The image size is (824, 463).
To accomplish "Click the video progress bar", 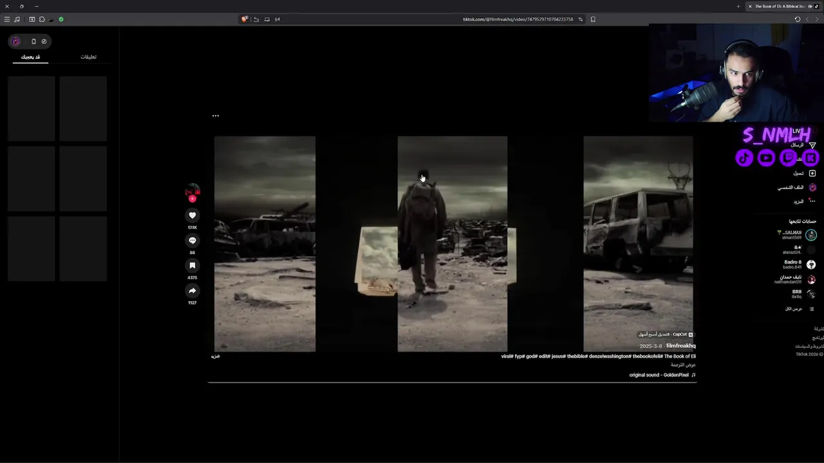I will tap(452, 382).
